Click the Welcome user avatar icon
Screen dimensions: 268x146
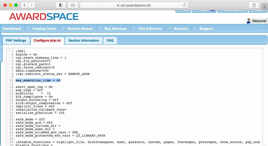249,21
